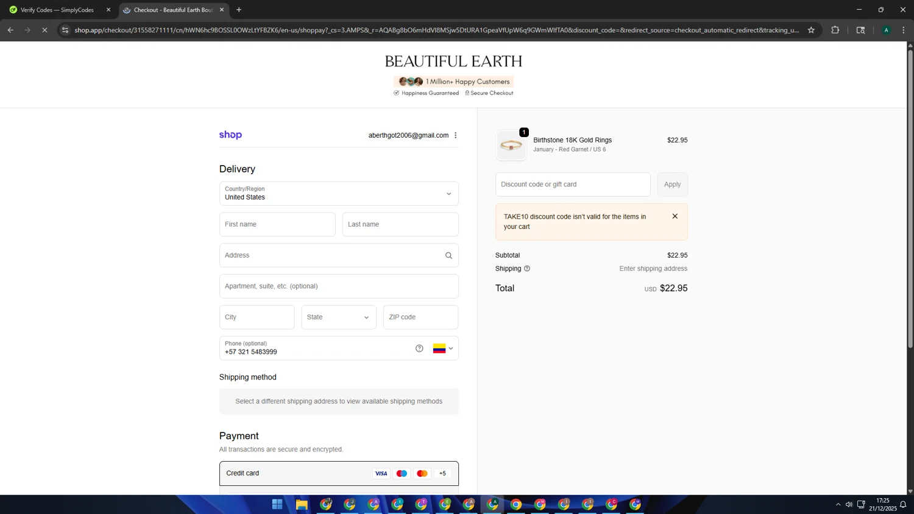The width and height of the screenshot is (914, 514).
Task: Show the +5 additional card types
Action: [x=442, y=473]
